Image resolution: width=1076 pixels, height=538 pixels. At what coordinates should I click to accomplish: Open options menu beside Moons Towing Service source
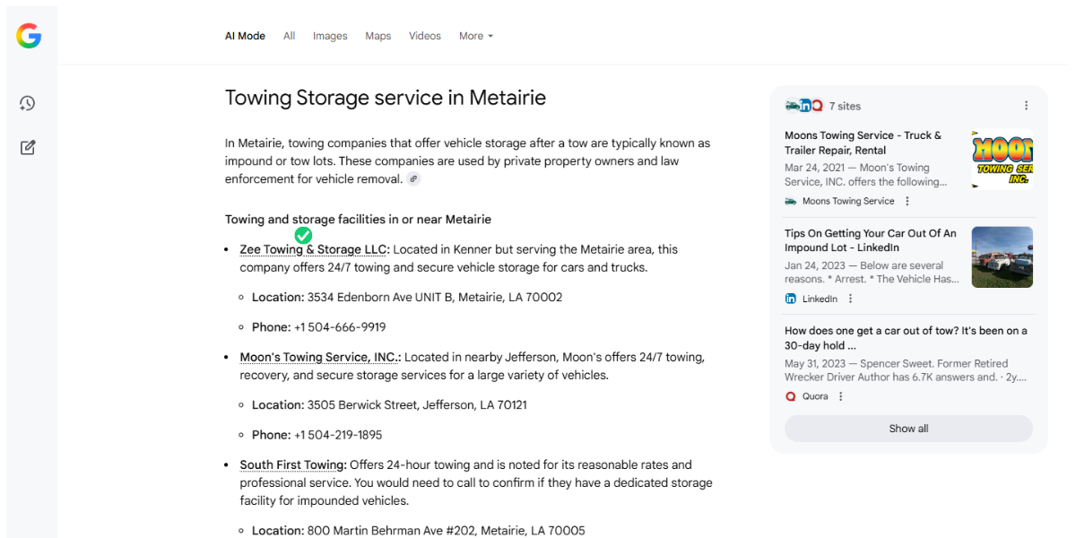[x=907, y=202]
